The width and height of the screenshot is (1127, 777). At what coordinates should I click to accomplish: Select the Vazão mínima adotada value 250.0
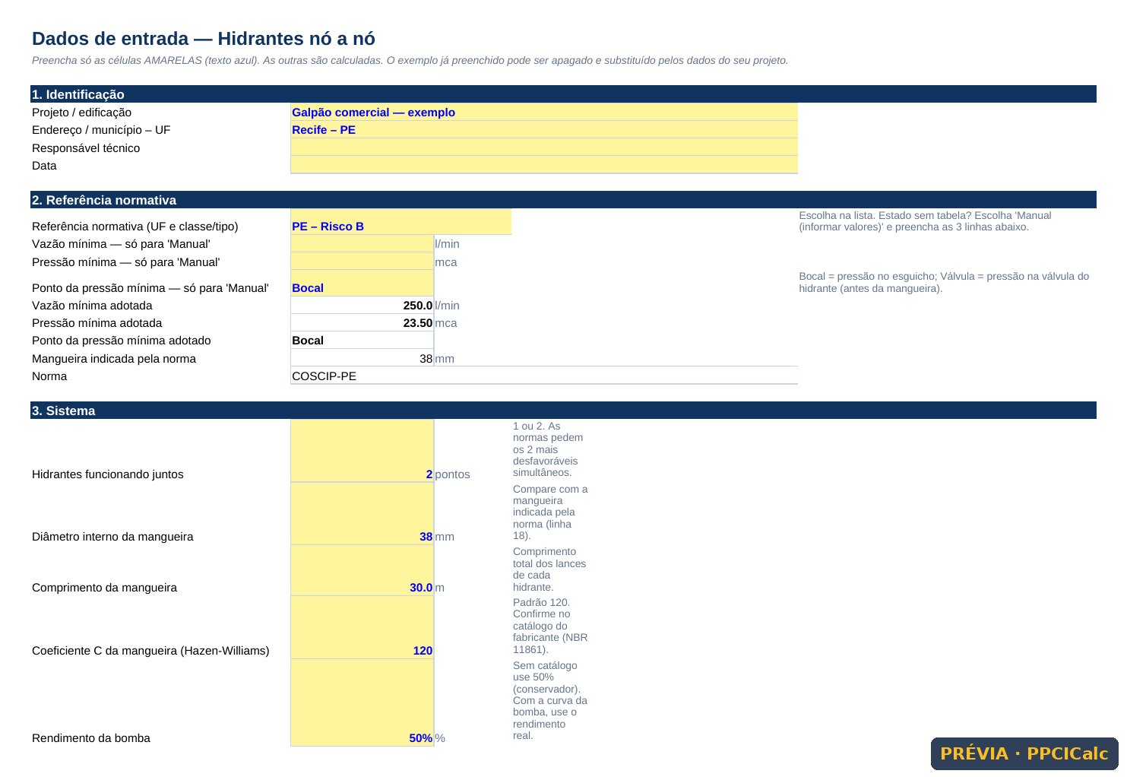click(x=362, y=306)
